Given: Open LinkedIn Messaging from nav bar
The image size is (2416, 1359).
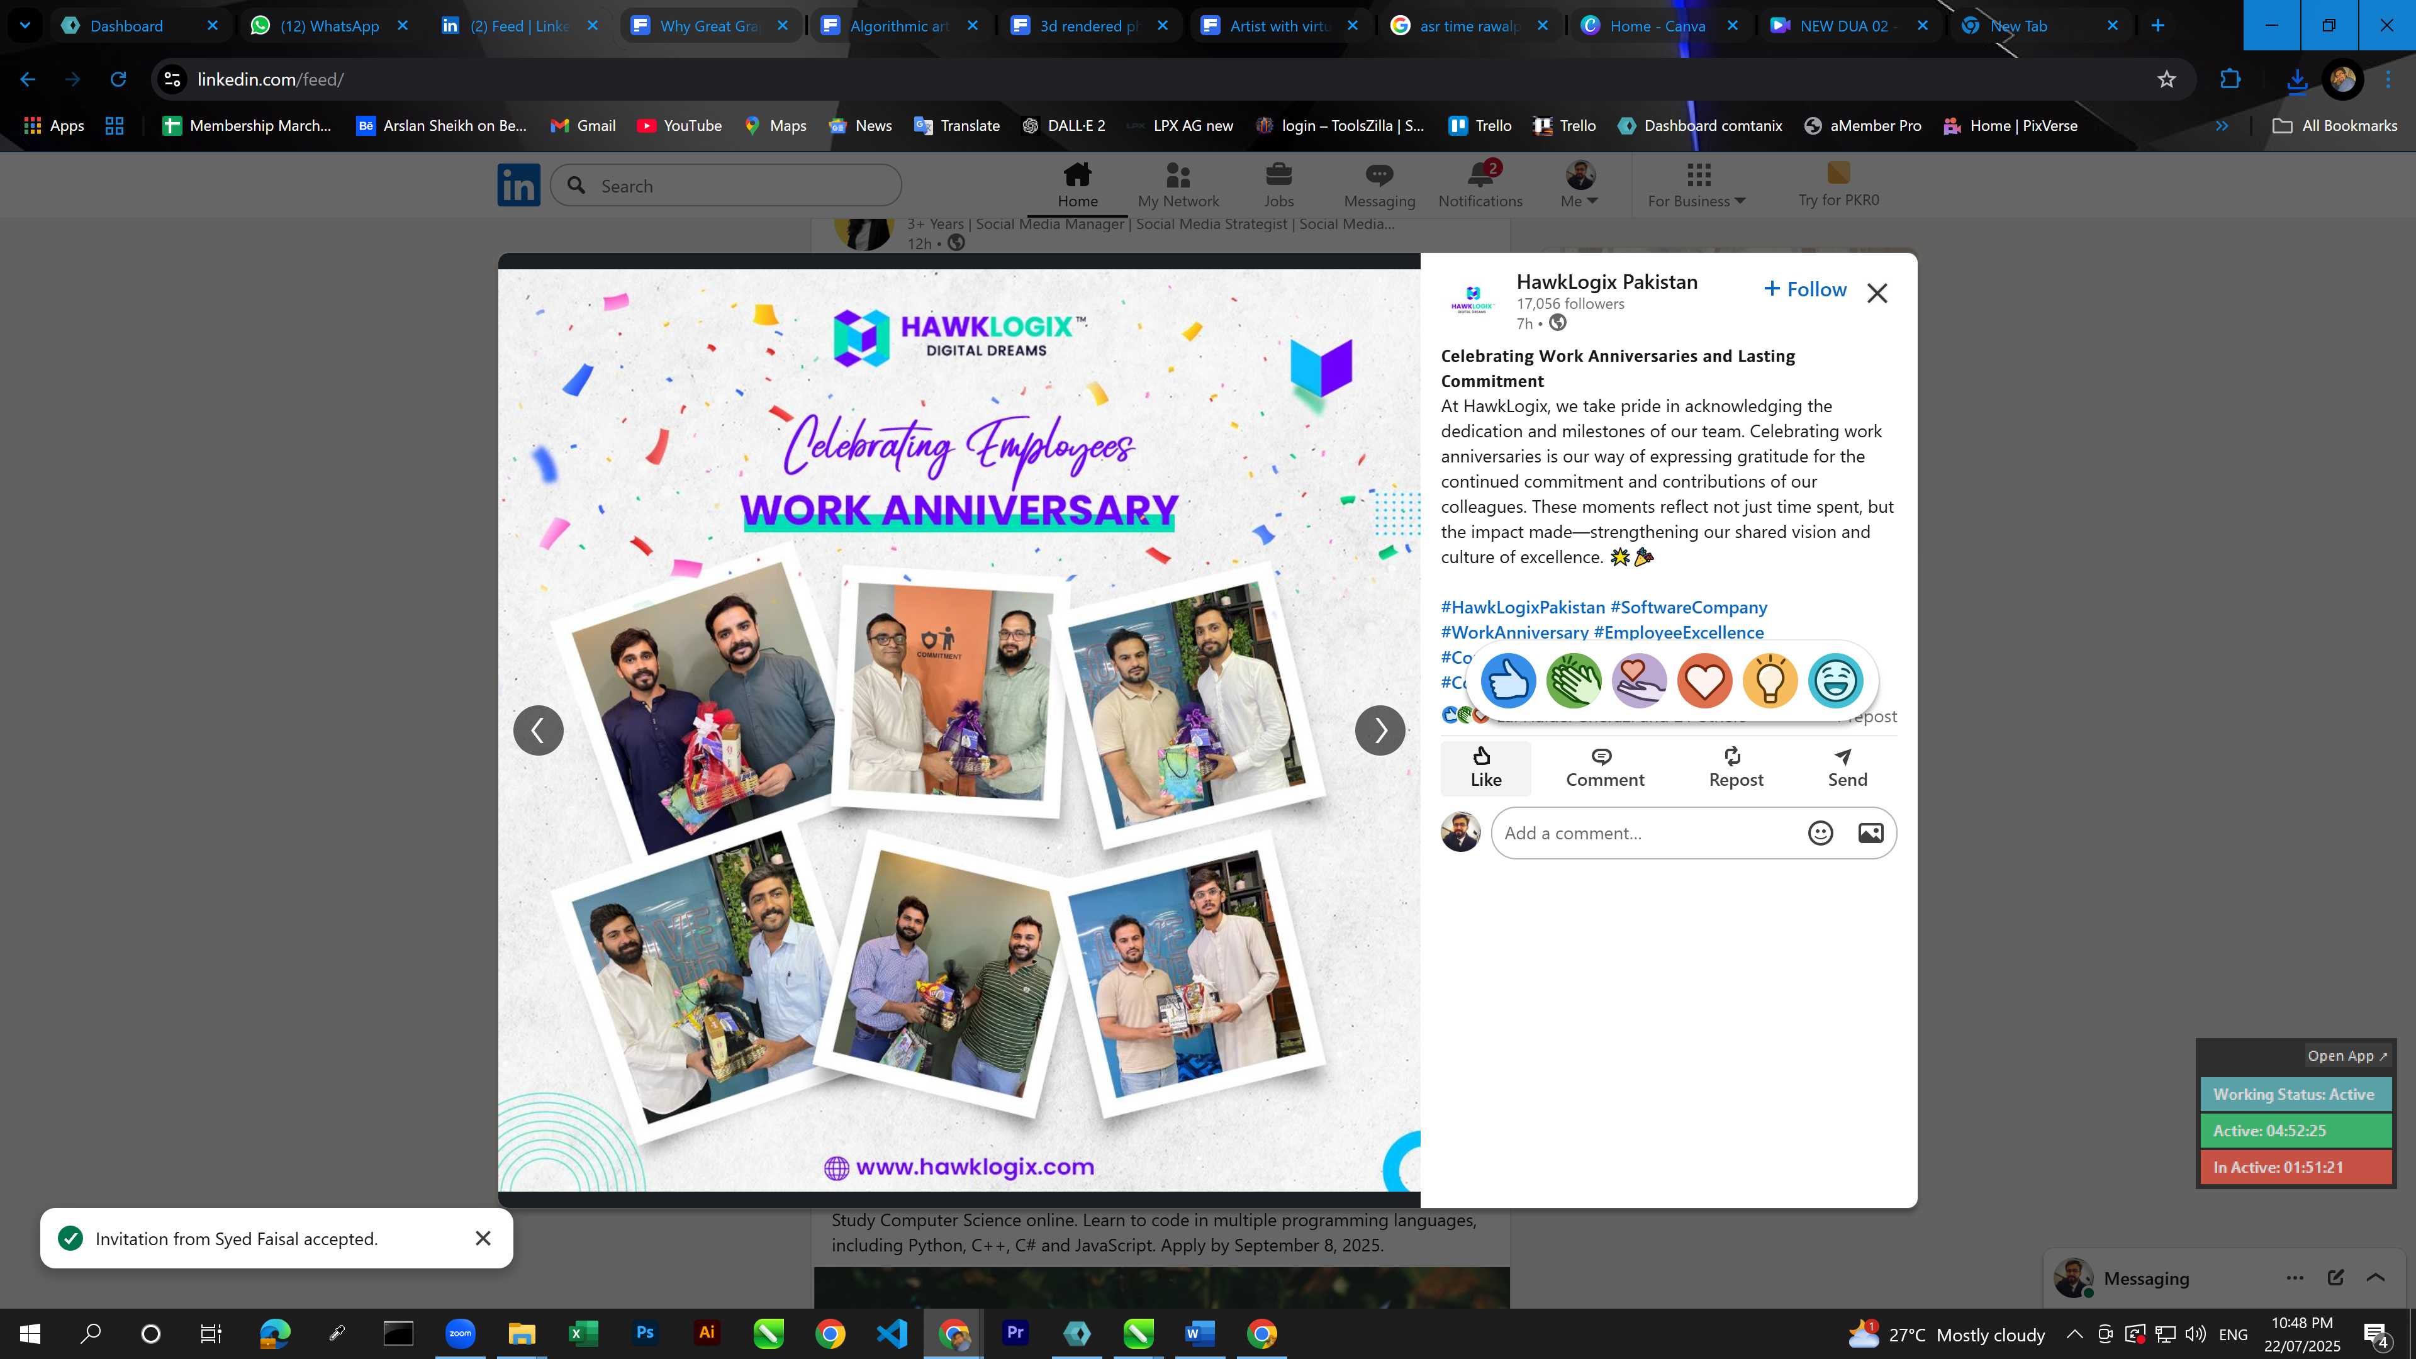Looking at the screenshot, I should 1379,186.
